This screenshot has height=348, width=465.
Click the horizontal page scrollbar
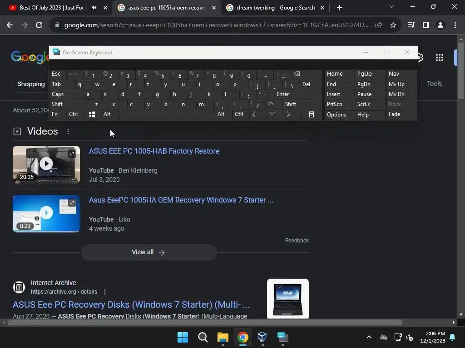[205, 323]
